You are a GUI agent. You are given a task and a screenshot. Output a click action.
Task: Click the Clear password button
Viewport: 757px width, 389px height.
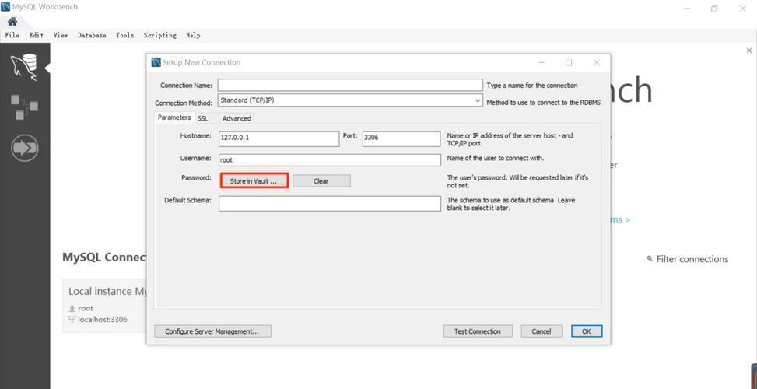(x=321, y=181)
